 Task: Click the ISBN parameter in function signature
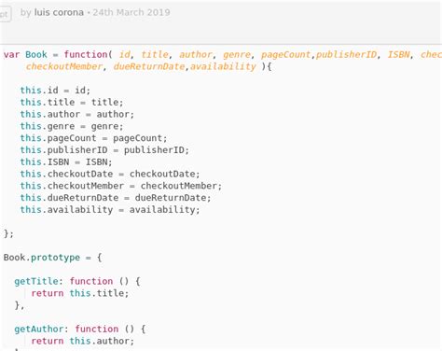(x=399, y=55)
